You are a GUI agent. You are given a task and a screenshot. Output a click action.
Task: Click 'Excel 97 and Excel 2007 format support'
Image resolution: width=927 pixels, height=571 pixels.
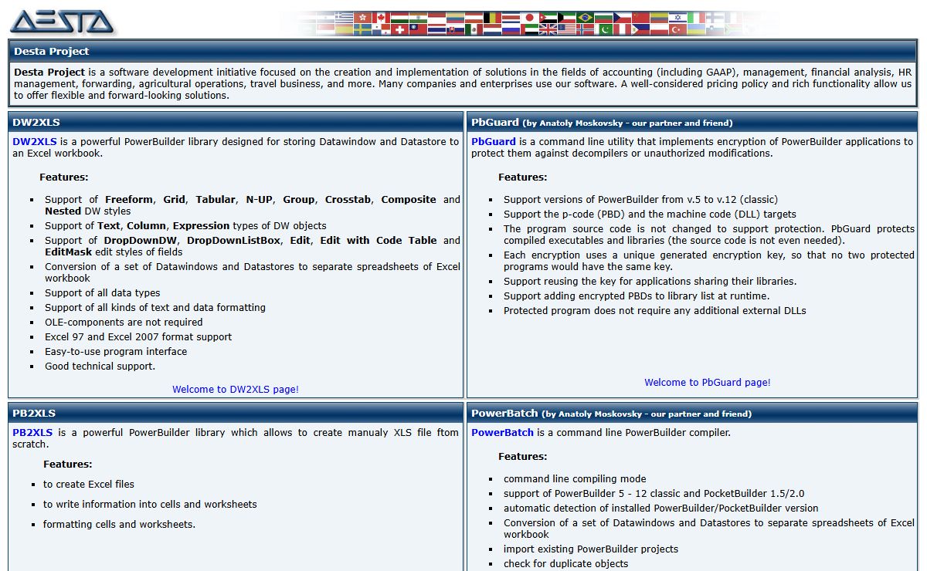138,336
